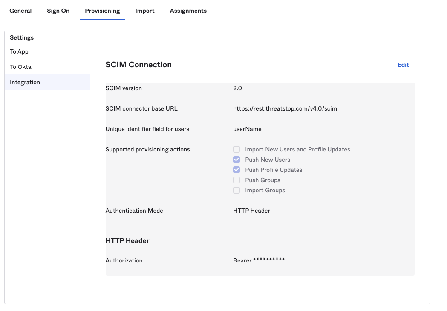Click the HTTP Header authentication mode value
The image size is (447, 311).
click(x=252, y=211)
